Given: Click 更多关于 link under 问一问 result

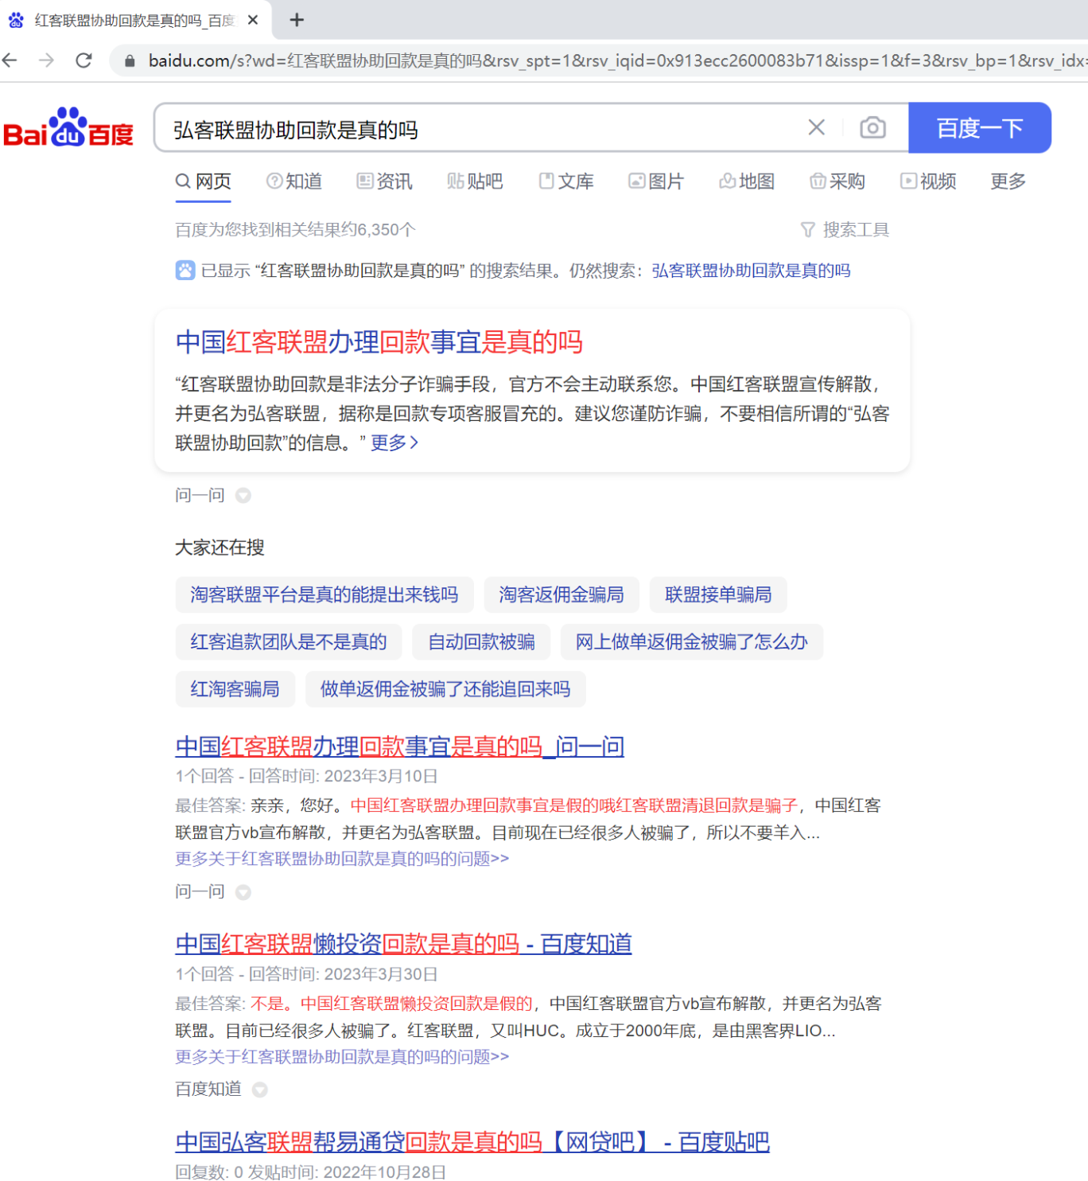Looking at the screenshot, I should point(342,859).
